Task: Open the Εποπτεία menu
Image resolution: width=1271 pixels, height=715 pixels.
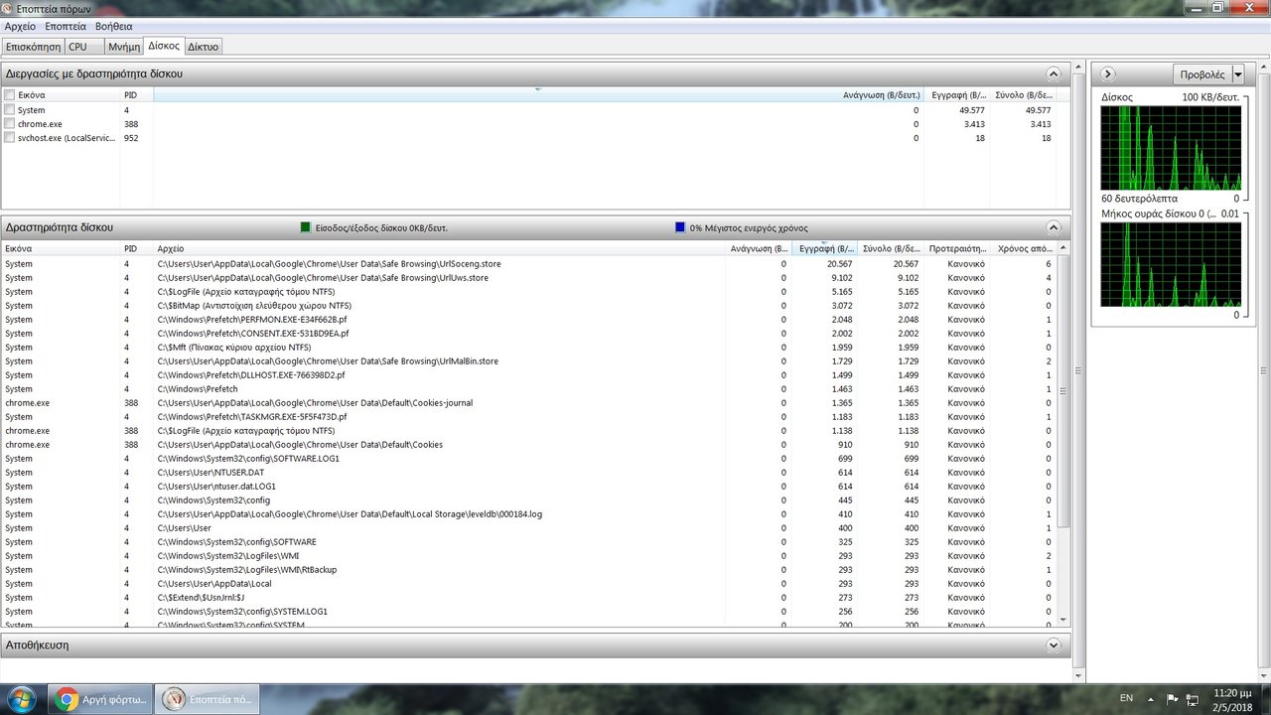Action: [66, 26]
